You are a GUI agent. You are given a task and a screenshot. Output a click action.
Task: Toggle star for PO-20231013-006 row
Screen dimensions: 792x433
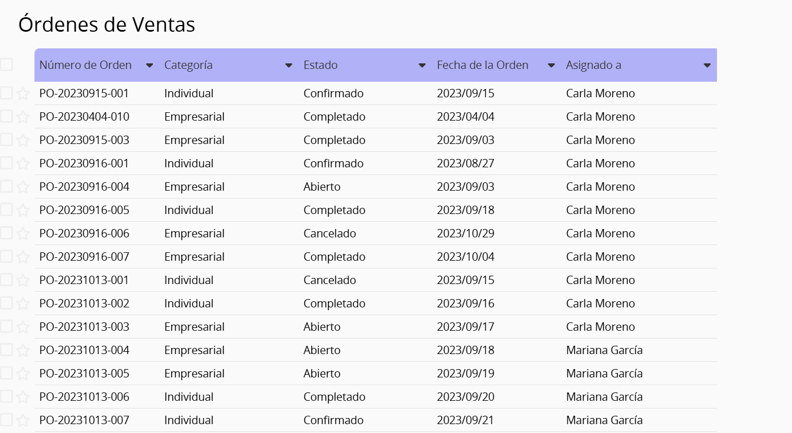click(22, 397)
